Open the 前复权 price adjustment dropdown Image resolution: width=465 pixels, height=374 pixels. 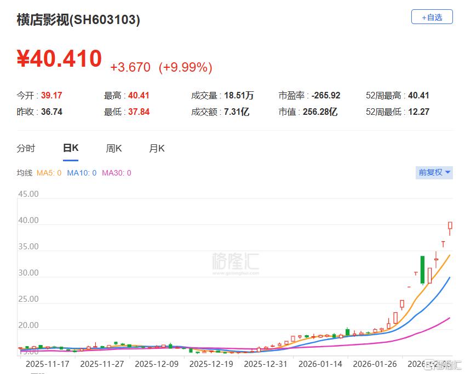pyautogui.click(x=434, y=172)
